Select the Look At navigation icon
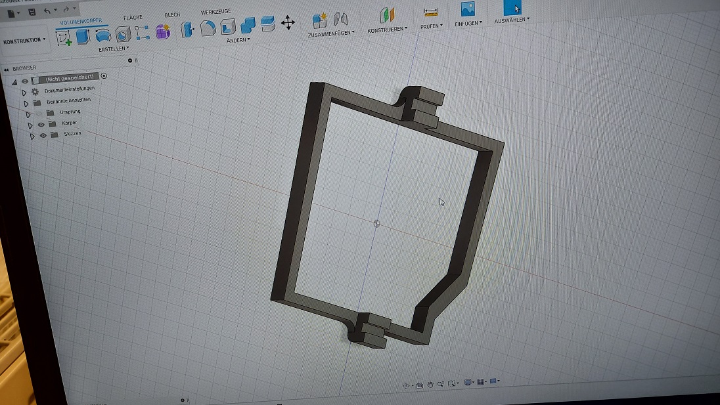This screenshot has width=720, height=405. click(419, 385)
